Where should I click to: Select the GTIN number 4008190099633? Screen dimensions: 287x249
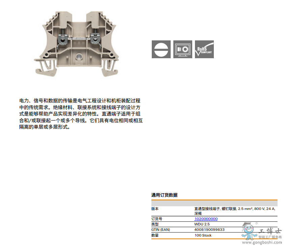click(x=209, y=229)
